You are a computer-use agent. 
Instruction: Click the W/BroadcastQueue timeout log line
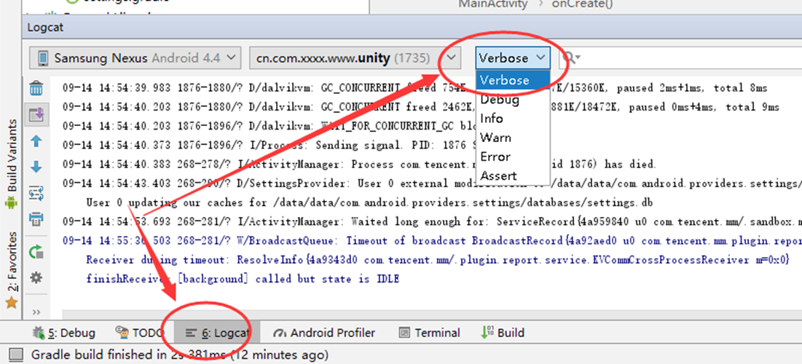point(432,241)
